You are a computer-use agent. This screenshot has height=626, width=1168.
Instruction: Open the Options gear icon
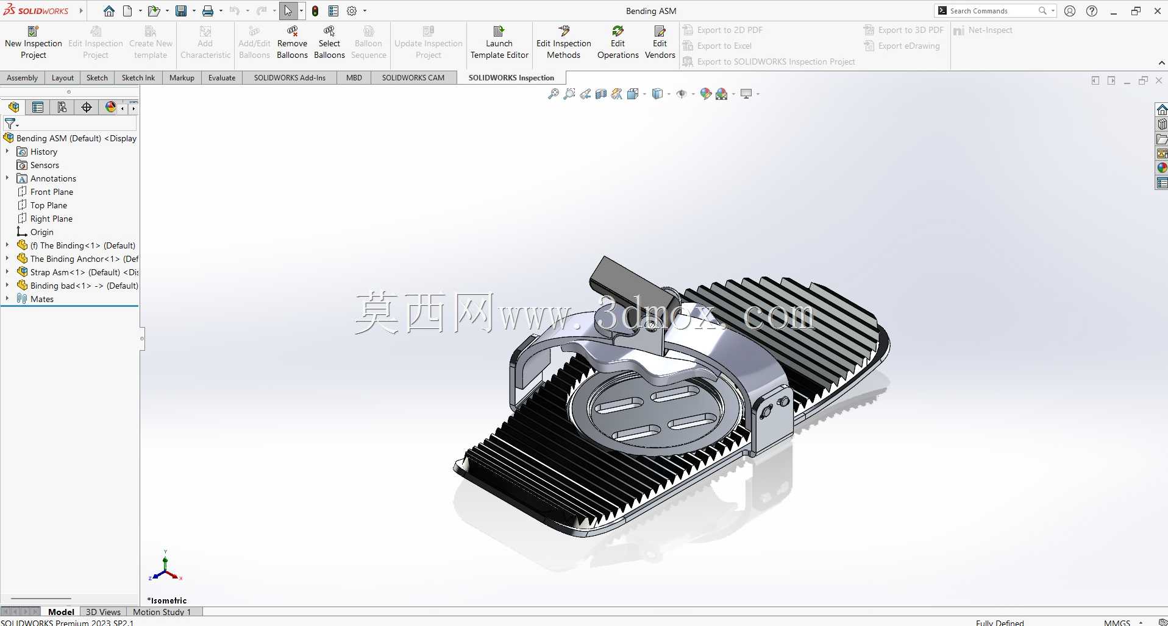coord(352,11)
